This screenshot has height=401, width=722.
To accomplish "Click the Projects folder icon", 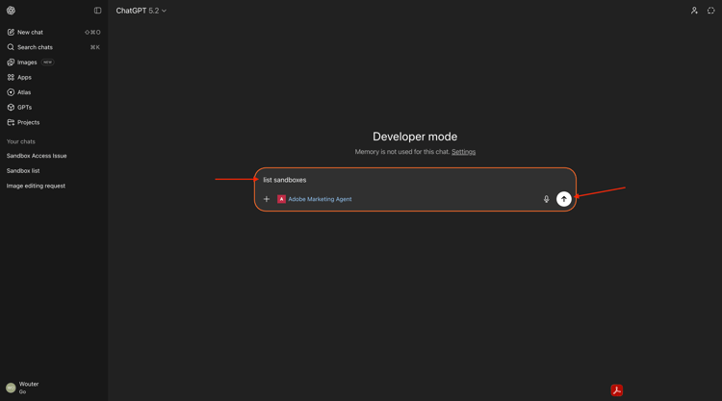I will point(11,122).
